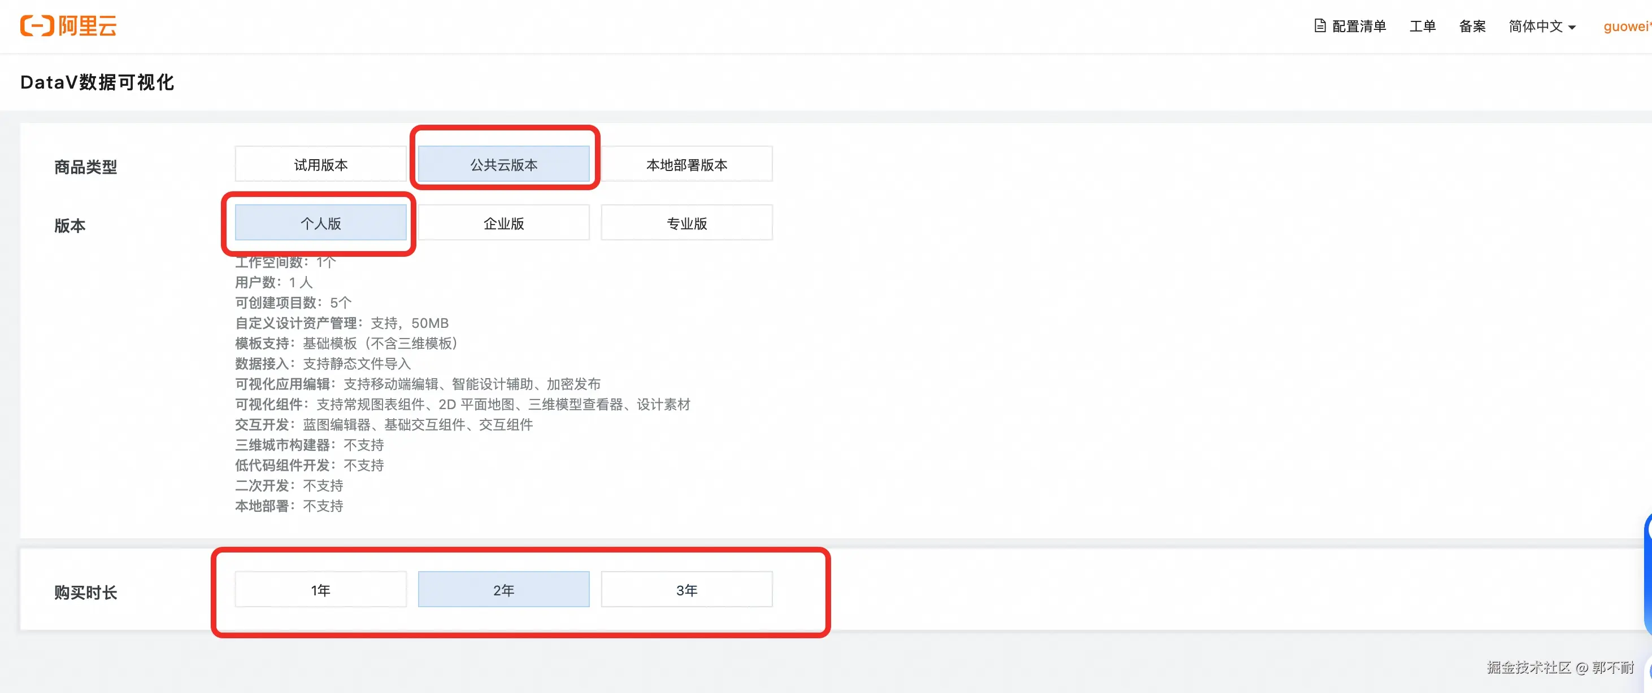1652x693 pixels.
Task: Set purchase duration to 1年
Action: click(x=321, y=589)
